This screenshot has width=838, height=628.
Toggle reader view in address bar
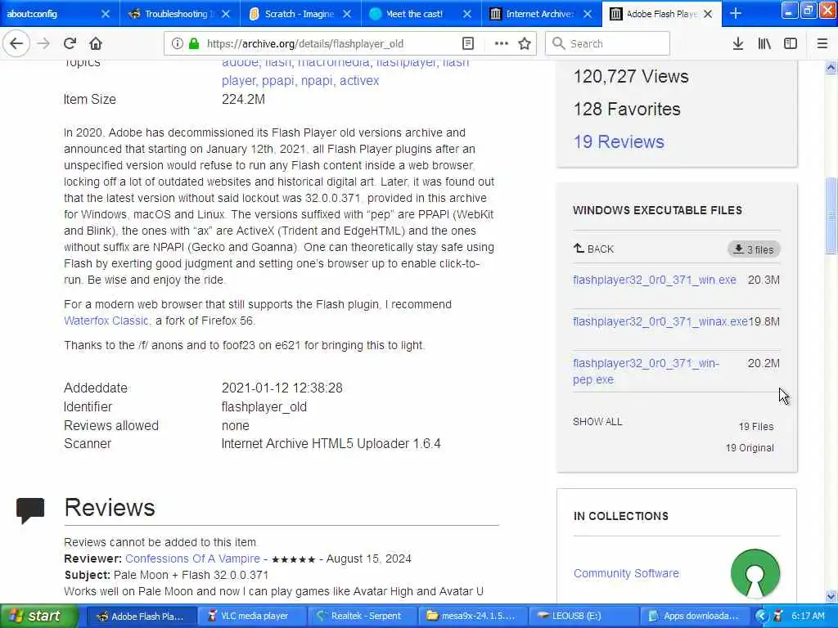467,44
